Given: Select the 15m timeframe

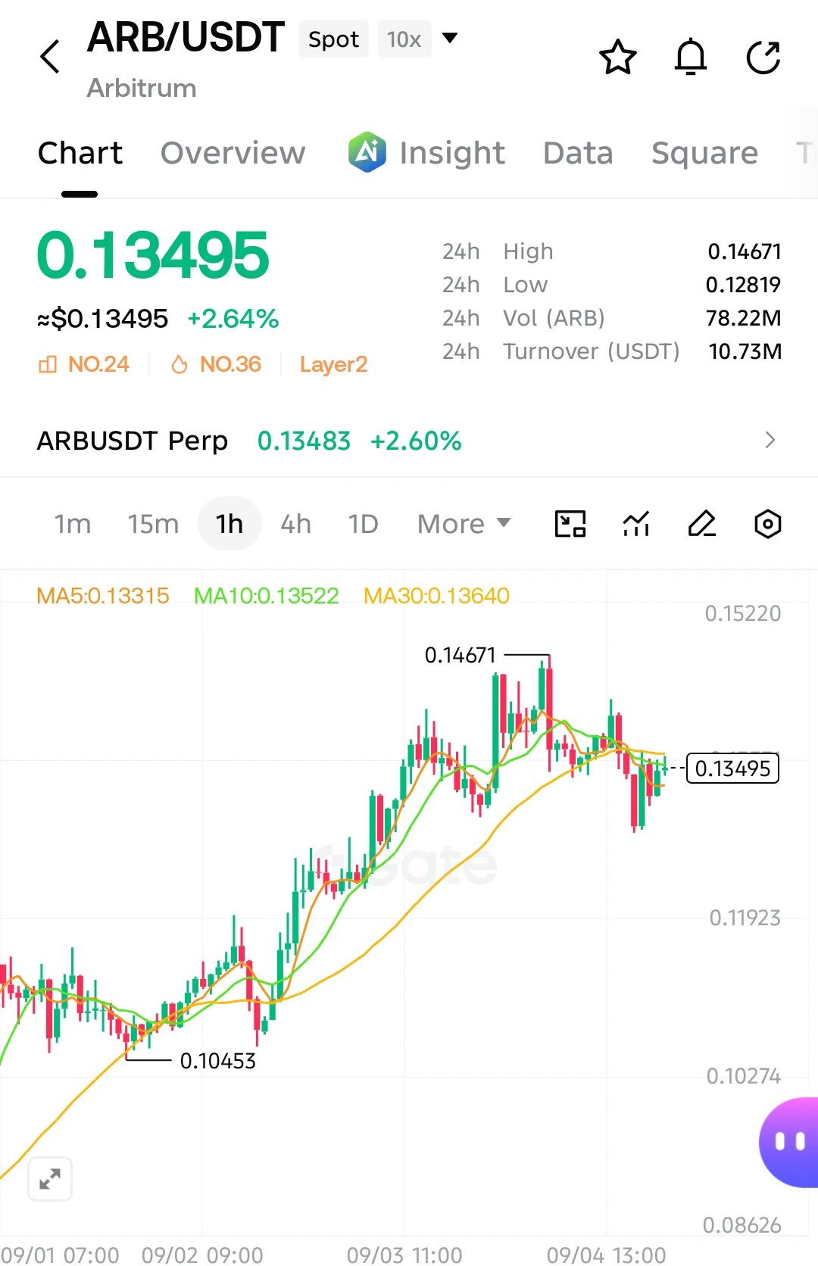Looking at the screenshot, I should click(x=153, y=524).
